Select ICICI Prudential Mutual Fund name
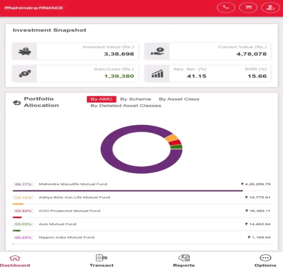283x271 pixels. tap(69, 211)
